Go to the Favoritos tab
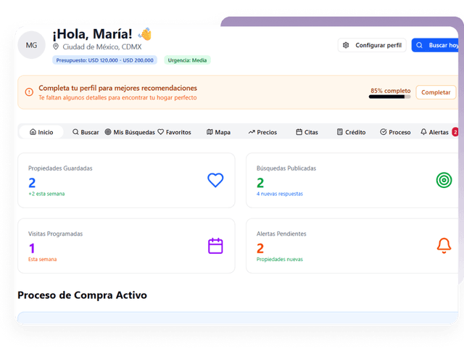This screenshot has width=464, height=357. tap(174, 132)
